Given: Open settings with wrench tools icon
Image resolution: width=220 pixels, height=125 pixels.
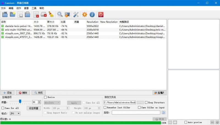Looking at the screenshot, I should pos(76,15).
